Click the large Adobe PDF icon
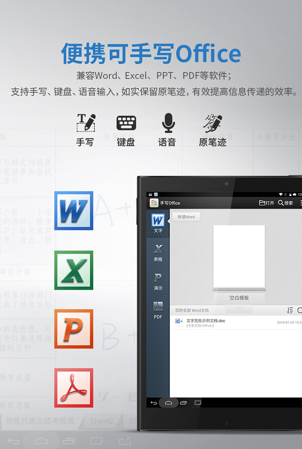Viewport: 302px width, 449px height. [x=74, y=388]
